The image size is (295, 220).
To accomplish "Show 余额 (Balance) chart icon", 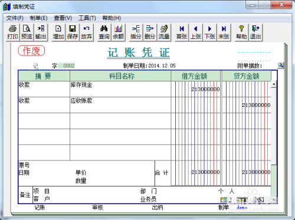I will [x=118, y=32].
